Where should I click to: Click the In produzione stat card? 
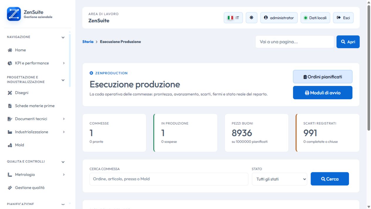click(x=185, y=133)
